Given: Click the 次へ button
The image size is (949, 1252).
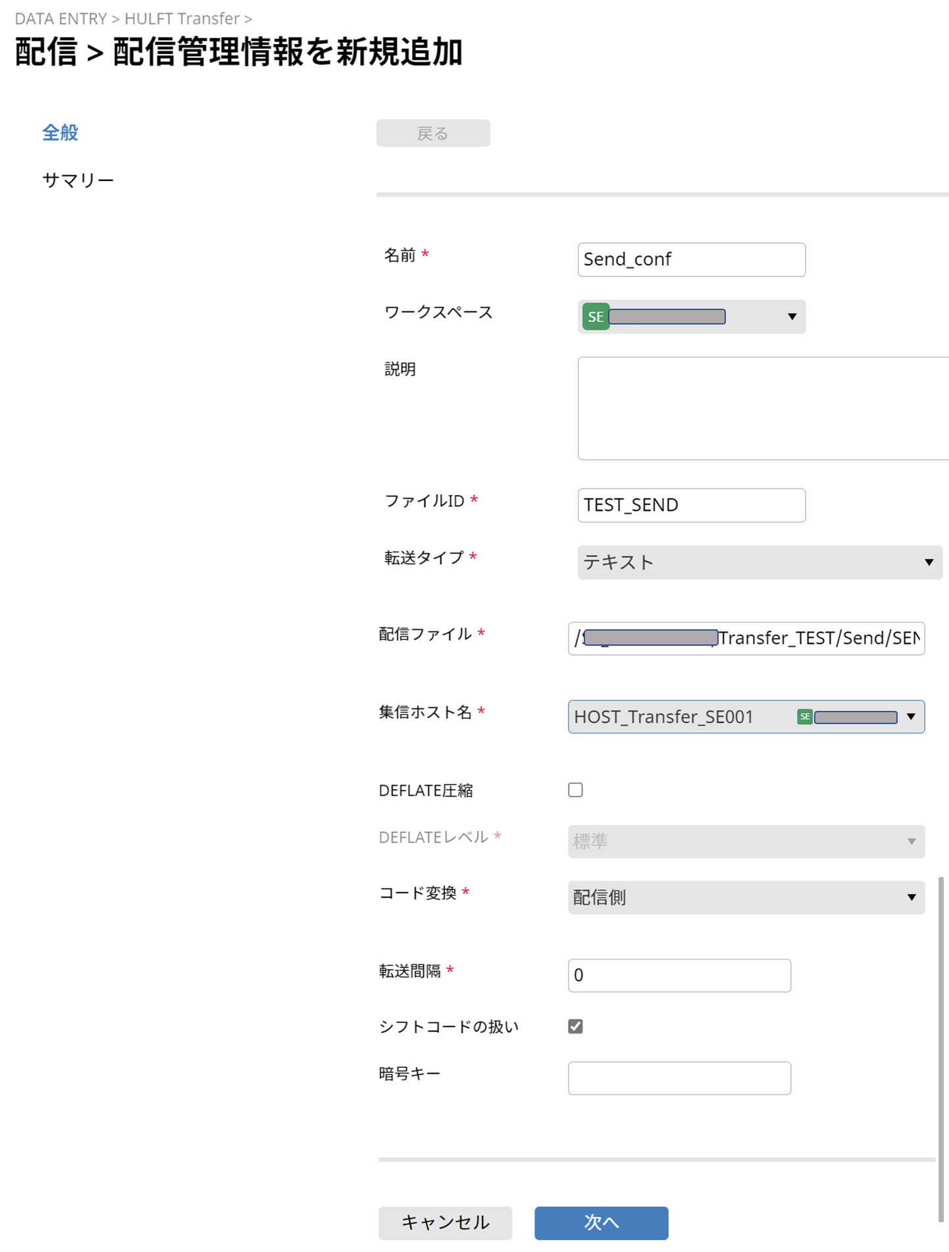Looking at the screenshot, I should click(601, 1223).
